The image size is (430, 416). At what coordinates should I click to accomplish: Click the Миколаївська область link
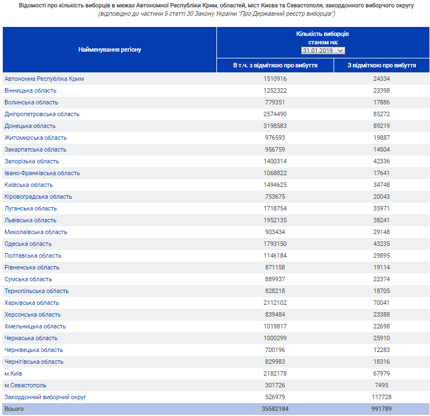35,232
